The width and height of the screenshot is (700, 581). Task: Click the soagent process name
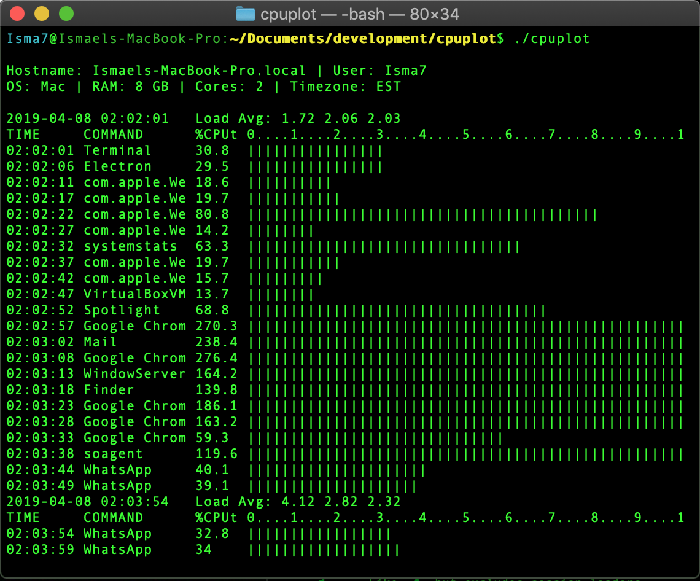(x=113, y=454)
